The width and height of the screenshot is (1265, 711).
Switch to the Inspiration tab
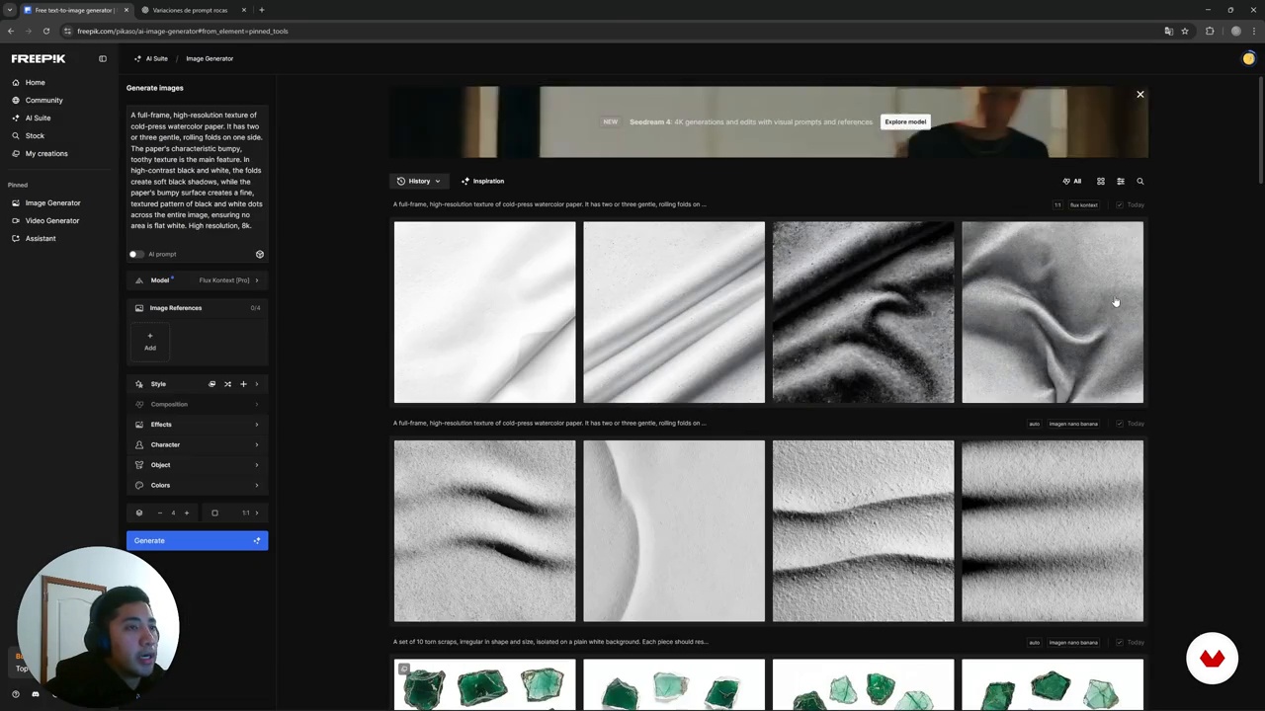pyautogui.click(x=482, y=181)
